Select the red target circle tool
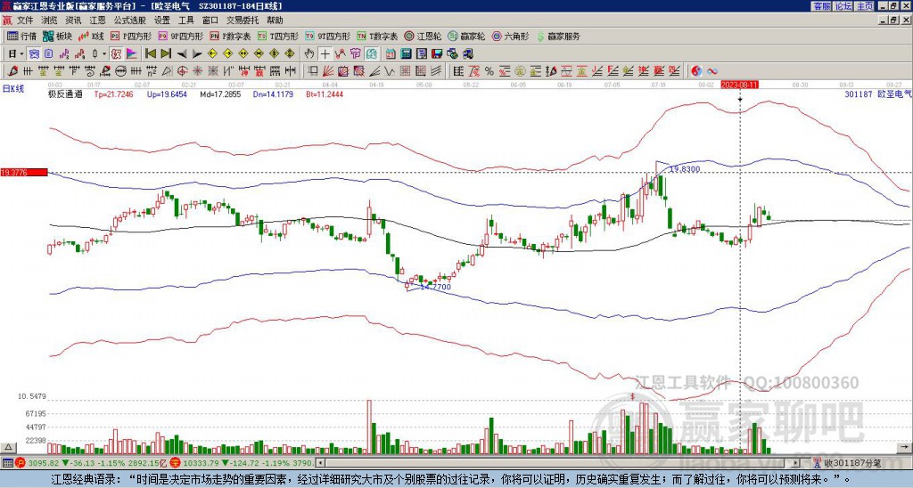913x488 pixels. click(x=182, y=71)
